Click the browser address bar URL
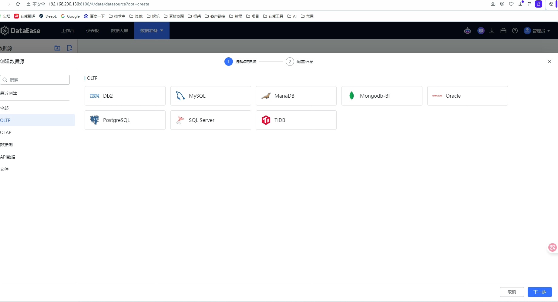The width and height of the screenshot is (558, 302). (99, 4)
